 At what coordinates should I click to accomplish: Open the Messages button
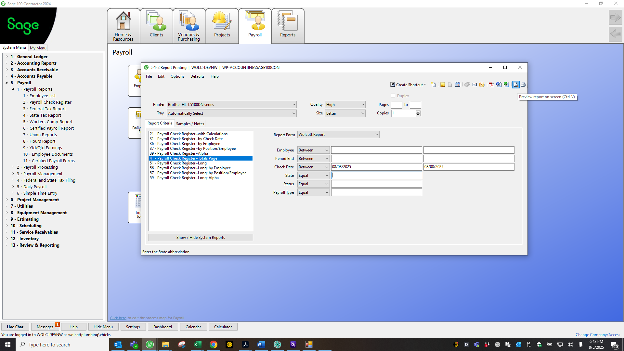pos(45,327)
